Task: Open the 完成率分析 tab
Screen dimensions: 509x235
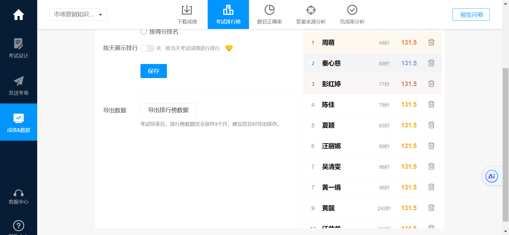Action: click(352, 15)
